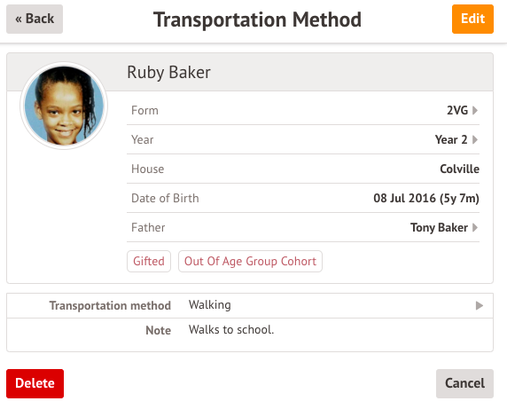The width and height of the screenshot is (507, 409).
Task: Select the Out Of Age Group Cohort tag
Action: click(x=250, y=261)
